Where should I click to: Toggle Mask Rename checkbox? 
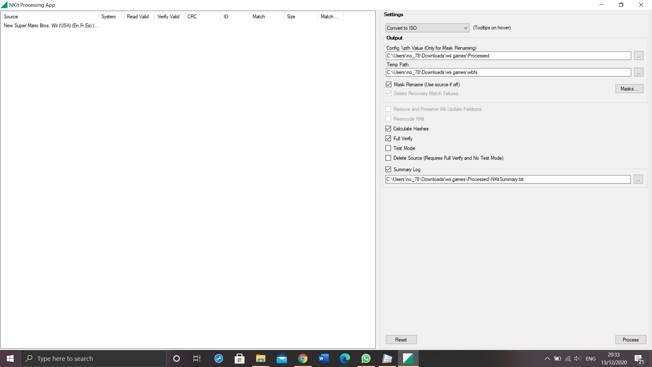tap(388, 84)
